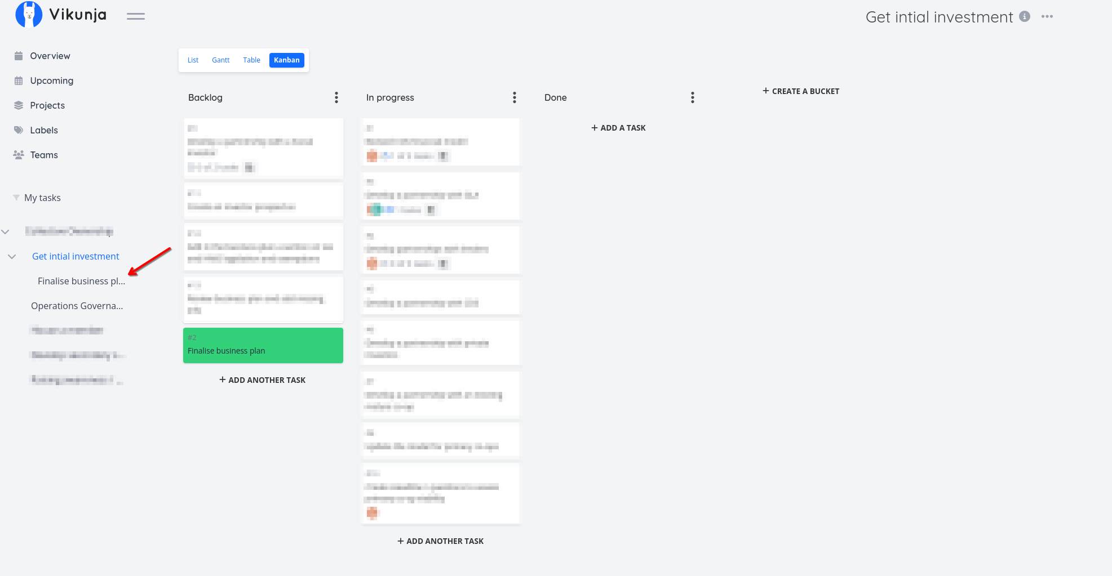
Task: Open the Overview calendar icon
Action: click(x=19, y=56)
